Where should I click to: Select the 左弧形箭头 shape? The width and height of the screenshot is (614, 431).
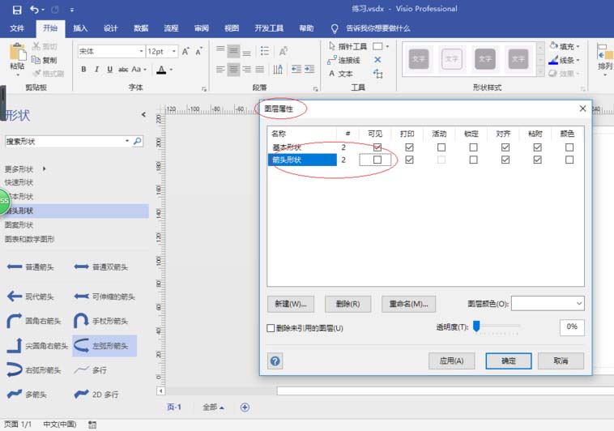tap(104, 347)
